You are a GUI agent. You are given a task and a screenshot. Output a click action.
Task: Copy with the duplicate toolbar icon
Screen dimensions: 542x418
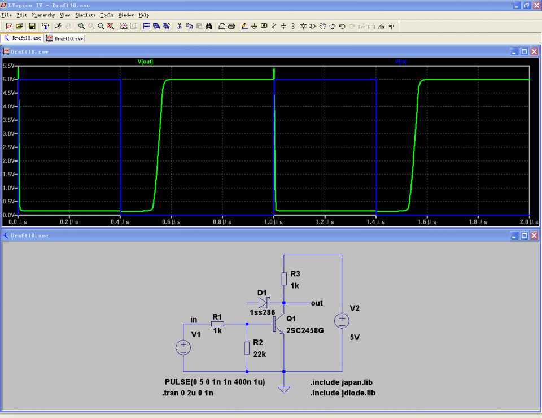click(189, 26)
